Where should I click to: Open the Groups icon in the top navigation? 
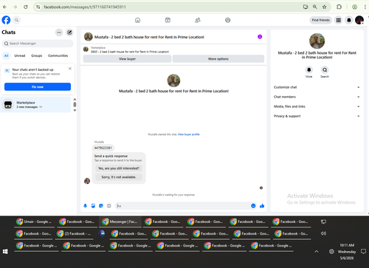pyautogui.click(x=228, y=20)
